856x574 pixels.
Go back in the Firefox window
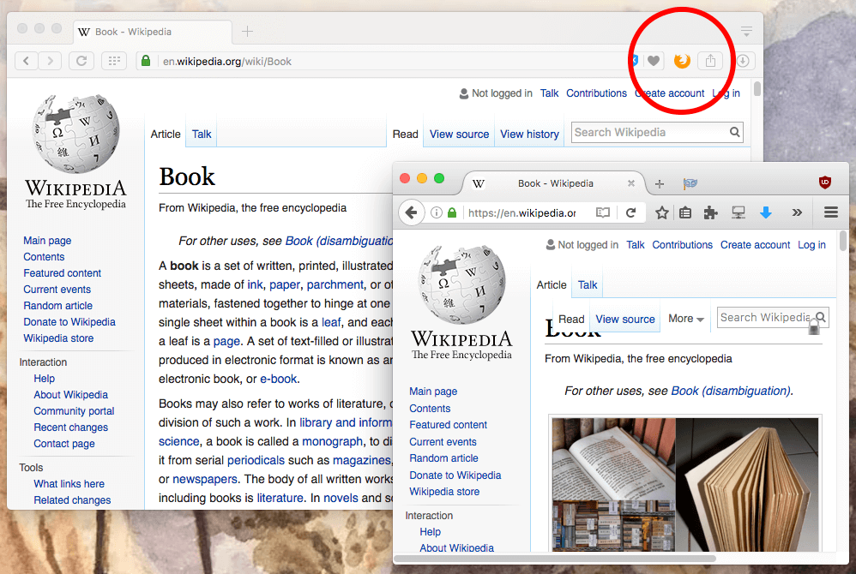(412, 212)
